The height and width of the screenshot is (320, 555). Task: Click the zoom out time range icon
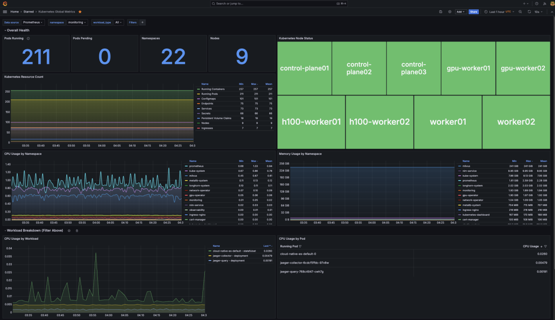click(x=520, y=12)
